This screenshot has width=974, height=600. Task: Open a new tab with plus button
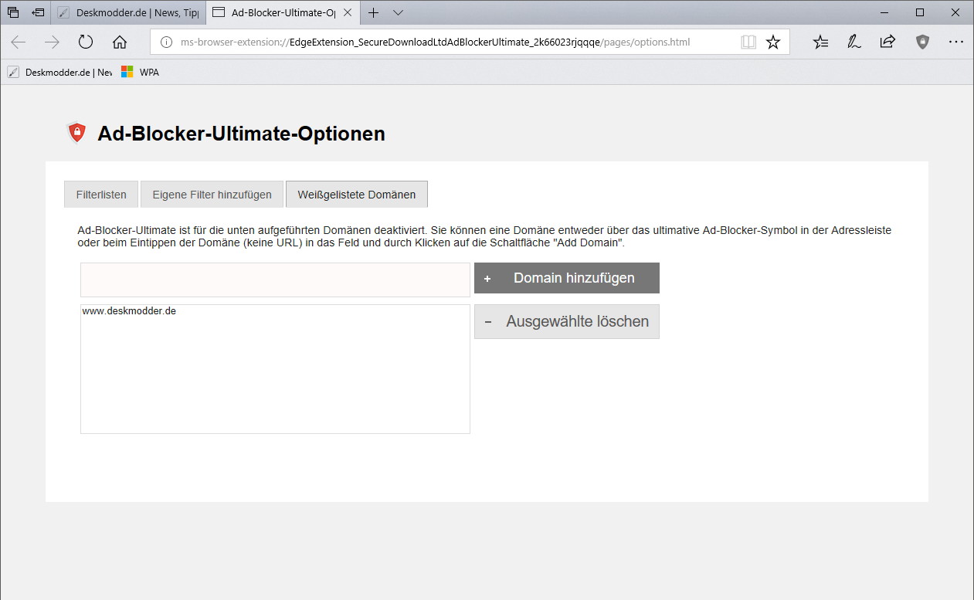click(x=373, y=12)
